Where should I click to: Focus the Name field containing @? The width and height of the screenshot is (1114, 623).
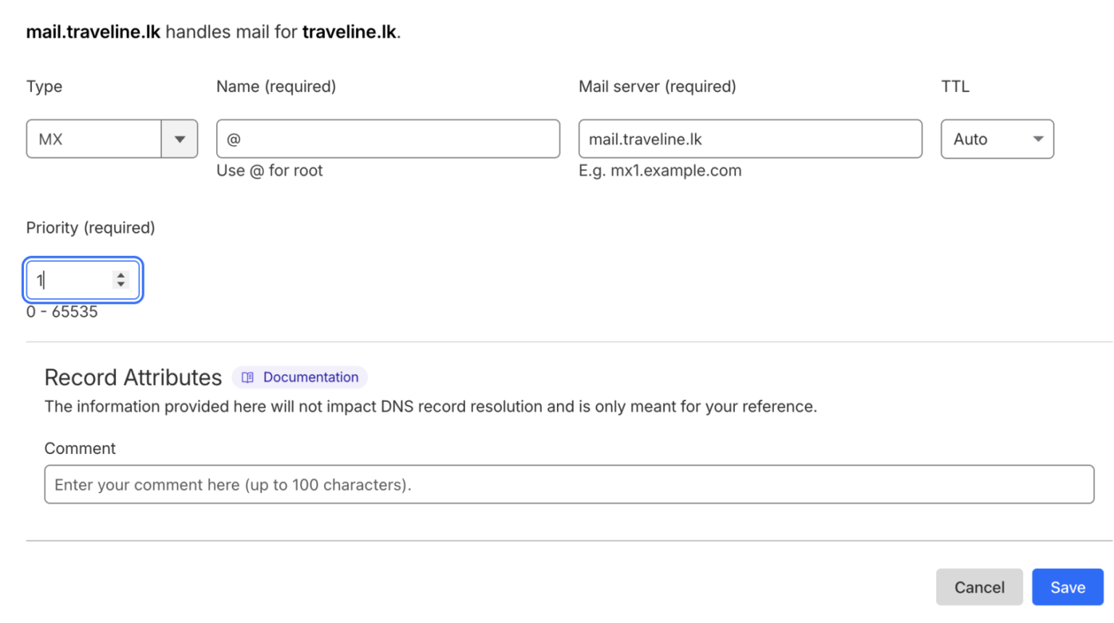388,139
